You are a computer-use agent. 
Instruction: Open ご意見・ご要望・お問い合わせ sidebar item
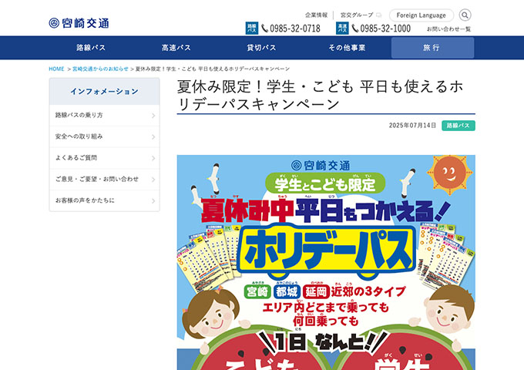pos(104,180)
